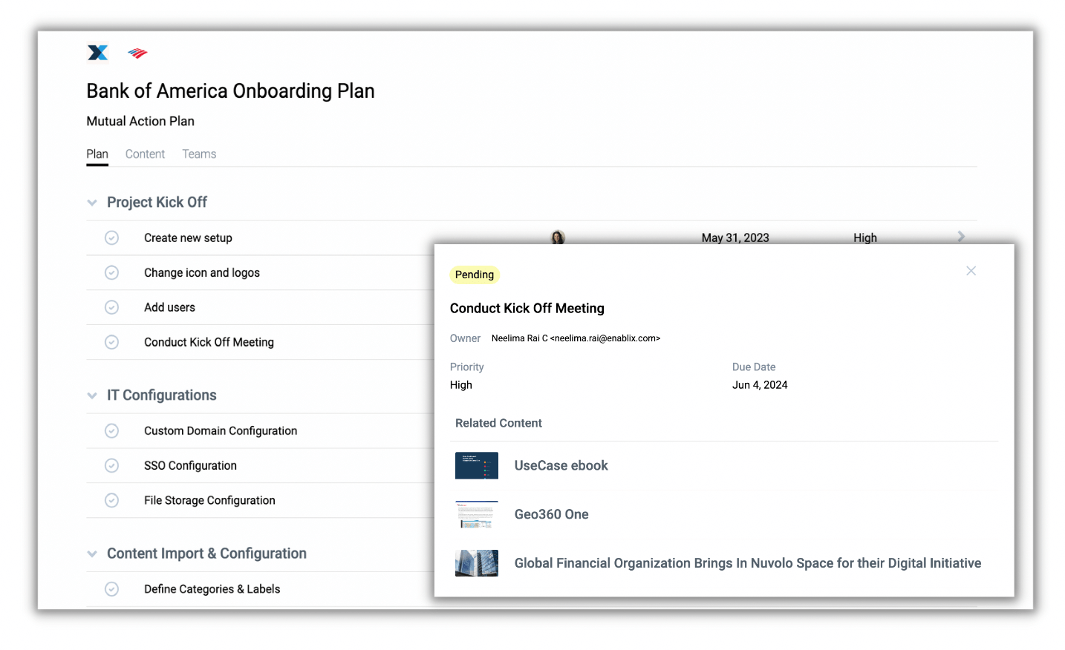Open the Geo360 One document thumbnail
This screenshot has width=1065, height=650.
click(x=476, y=515)
